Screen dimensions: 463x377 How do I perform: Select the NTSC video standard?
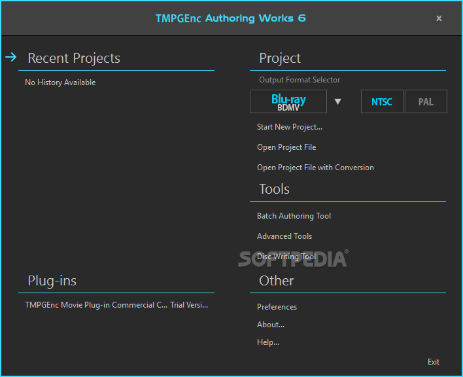382,101
